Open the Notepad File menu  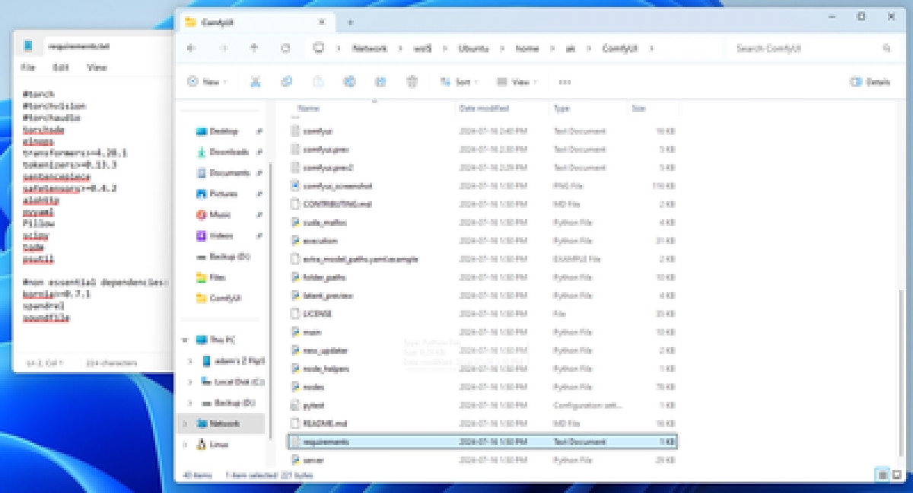[28, 68]
